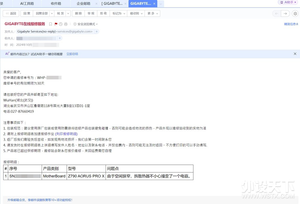Bookmark the email with bookmark icon

[50, 24]
